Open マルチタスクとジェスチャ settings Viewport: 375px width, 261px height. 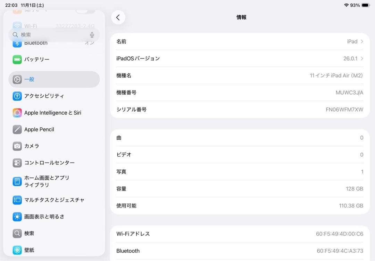[x=17, y=200]
